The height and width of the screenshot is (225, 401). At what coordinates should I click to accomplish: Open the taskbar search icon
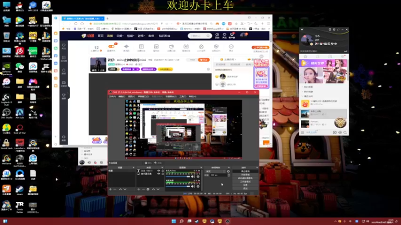tap(181, 221)
